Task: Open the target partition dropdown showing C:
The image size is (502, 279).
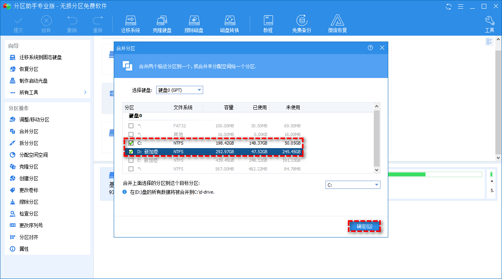Action: click(353, 185)
